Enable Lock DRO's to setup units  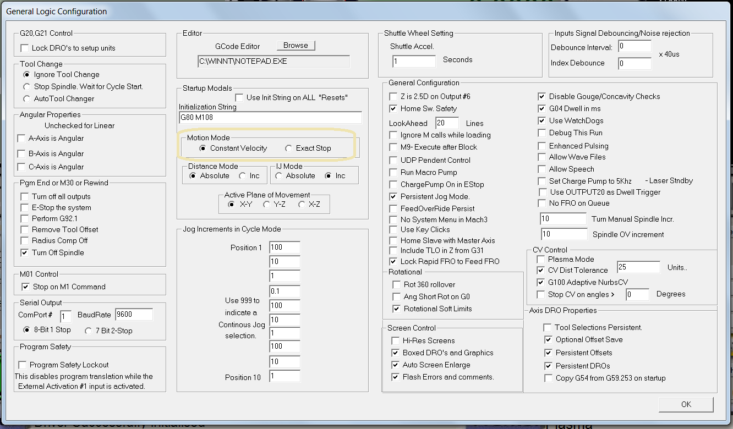[x=24, y=48]
